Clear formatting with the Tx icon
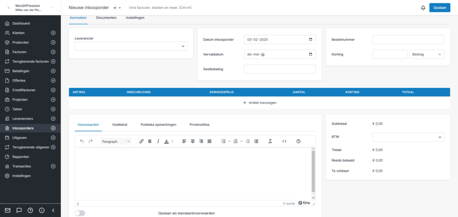 [270, 141]
